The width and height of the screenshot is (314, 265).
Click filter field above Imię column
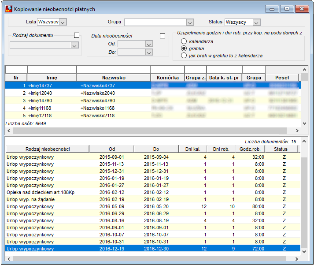pyautogui.click(x=52, y=70)
